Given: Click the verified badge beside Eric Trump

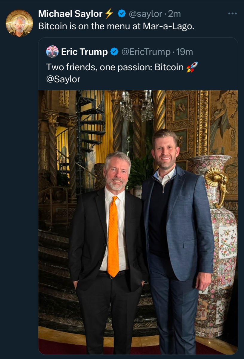Looking at the screenshot, I should click(x=114, y=52).
